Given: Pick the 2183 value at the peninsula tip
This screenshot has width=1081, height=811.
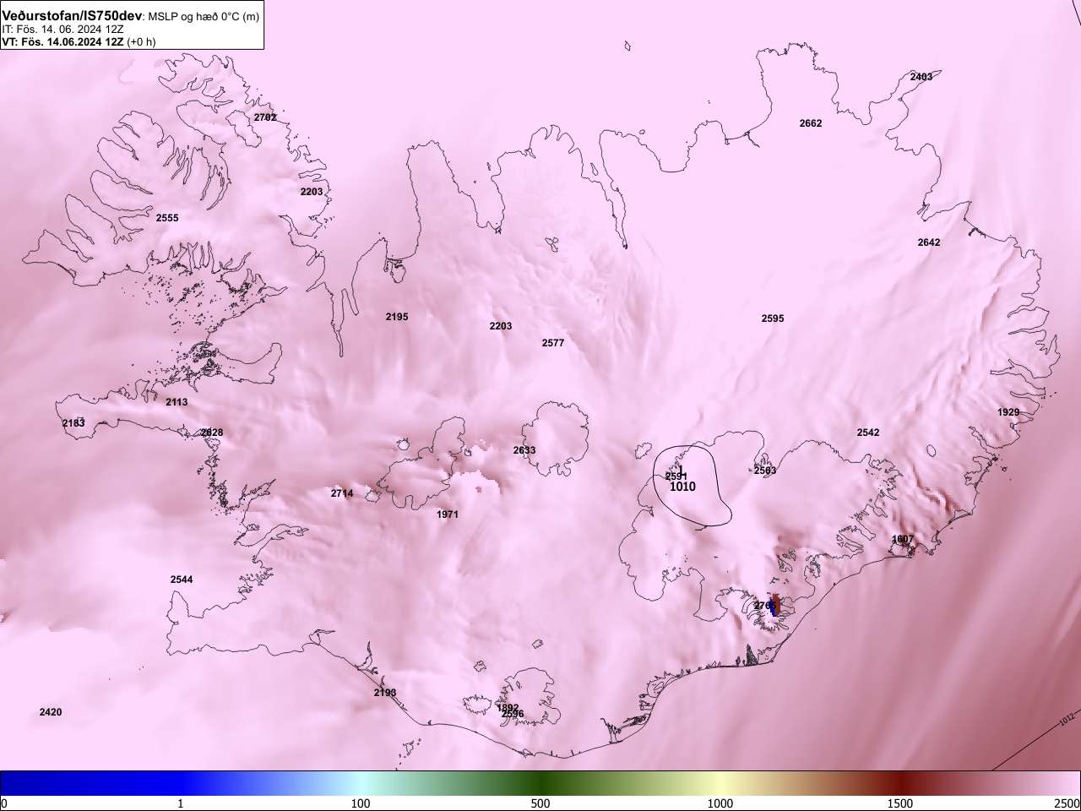Looking at the screenshot, I should coord(73,422).
